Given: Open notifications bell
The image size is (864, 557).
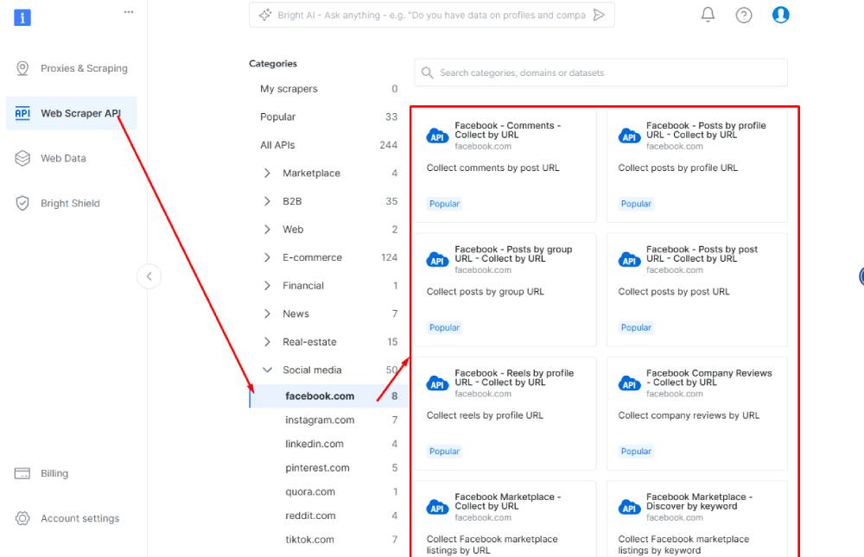Looking at the screenshot, I should click(708, 15).
